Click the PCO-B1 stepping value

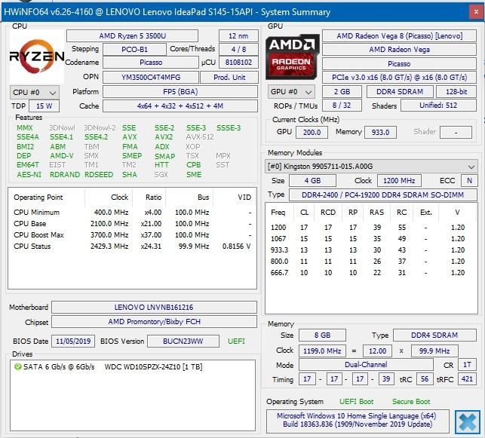pos(134,50)
